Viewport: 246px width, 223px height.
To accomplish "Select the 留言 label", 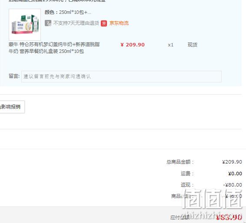I will tap(14, 76).
